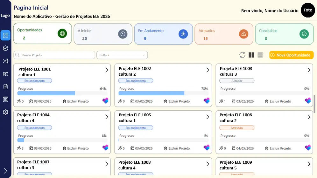Open the user Foto avatar

pos(308,10)
